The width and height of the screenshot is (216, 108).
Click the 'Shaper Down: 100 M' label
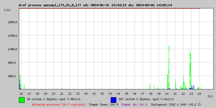(103, 104)
